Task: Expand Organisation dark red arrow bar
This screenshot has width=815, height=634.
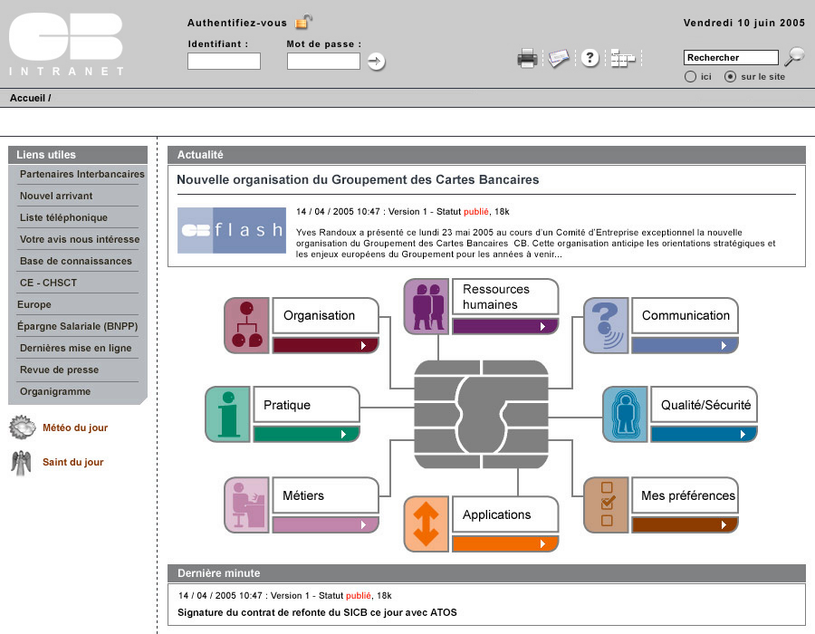Action: tap(325, 346)
